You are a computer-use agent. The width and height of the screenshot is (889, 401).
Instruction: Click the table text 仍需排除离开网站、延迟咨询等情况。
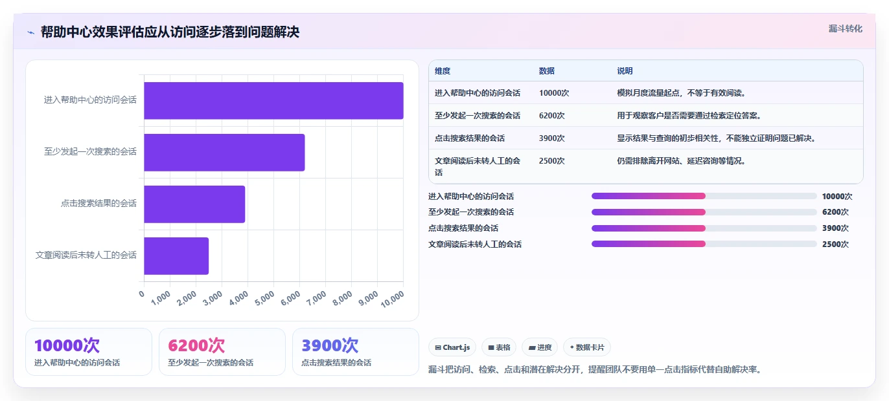tap(682, 161)
